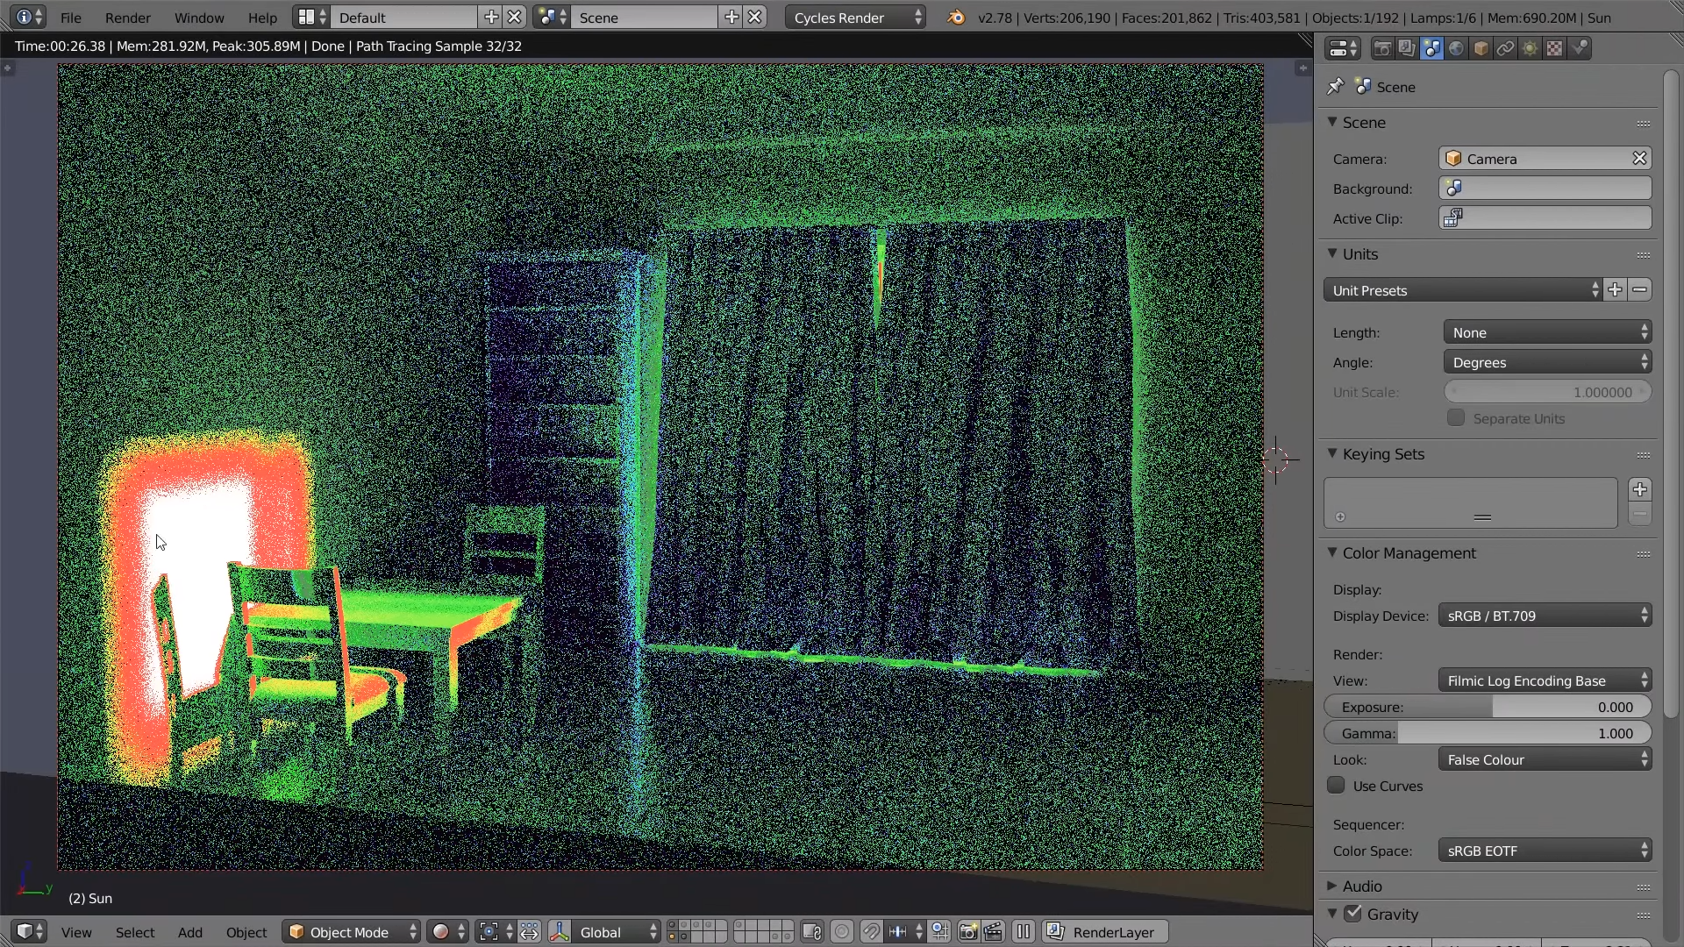Open the Object properties cube tab
The image size is (1684, 947).
point(1481,49)
